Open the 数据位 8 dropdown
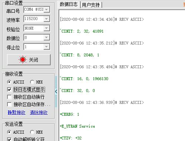The image size is (185, 141). [x=47, y=37]
